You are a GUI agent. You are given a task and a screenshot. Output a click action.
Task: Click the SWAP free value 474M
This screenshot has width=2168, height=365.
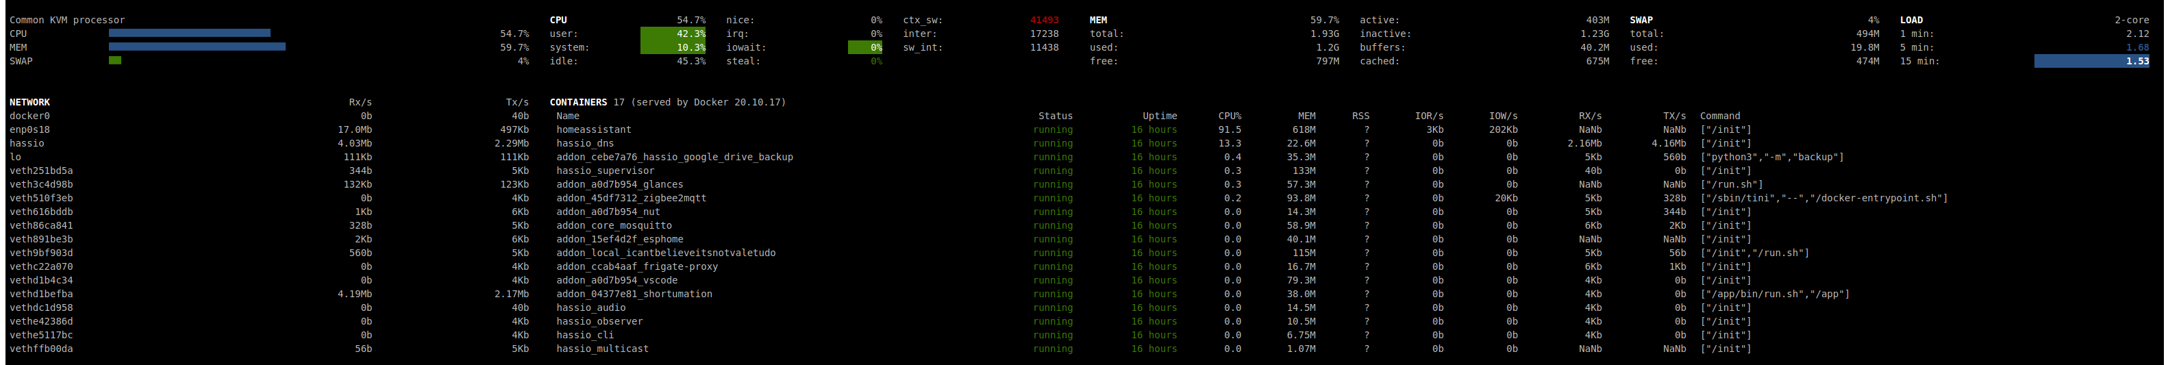coord(1867,62)
